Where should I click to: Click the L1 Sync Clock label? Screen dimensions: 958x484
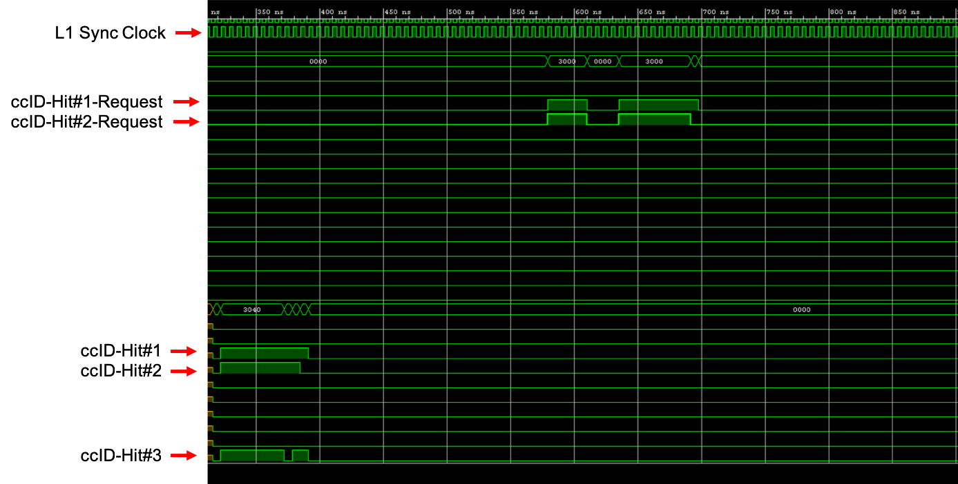tap(111, 33)
